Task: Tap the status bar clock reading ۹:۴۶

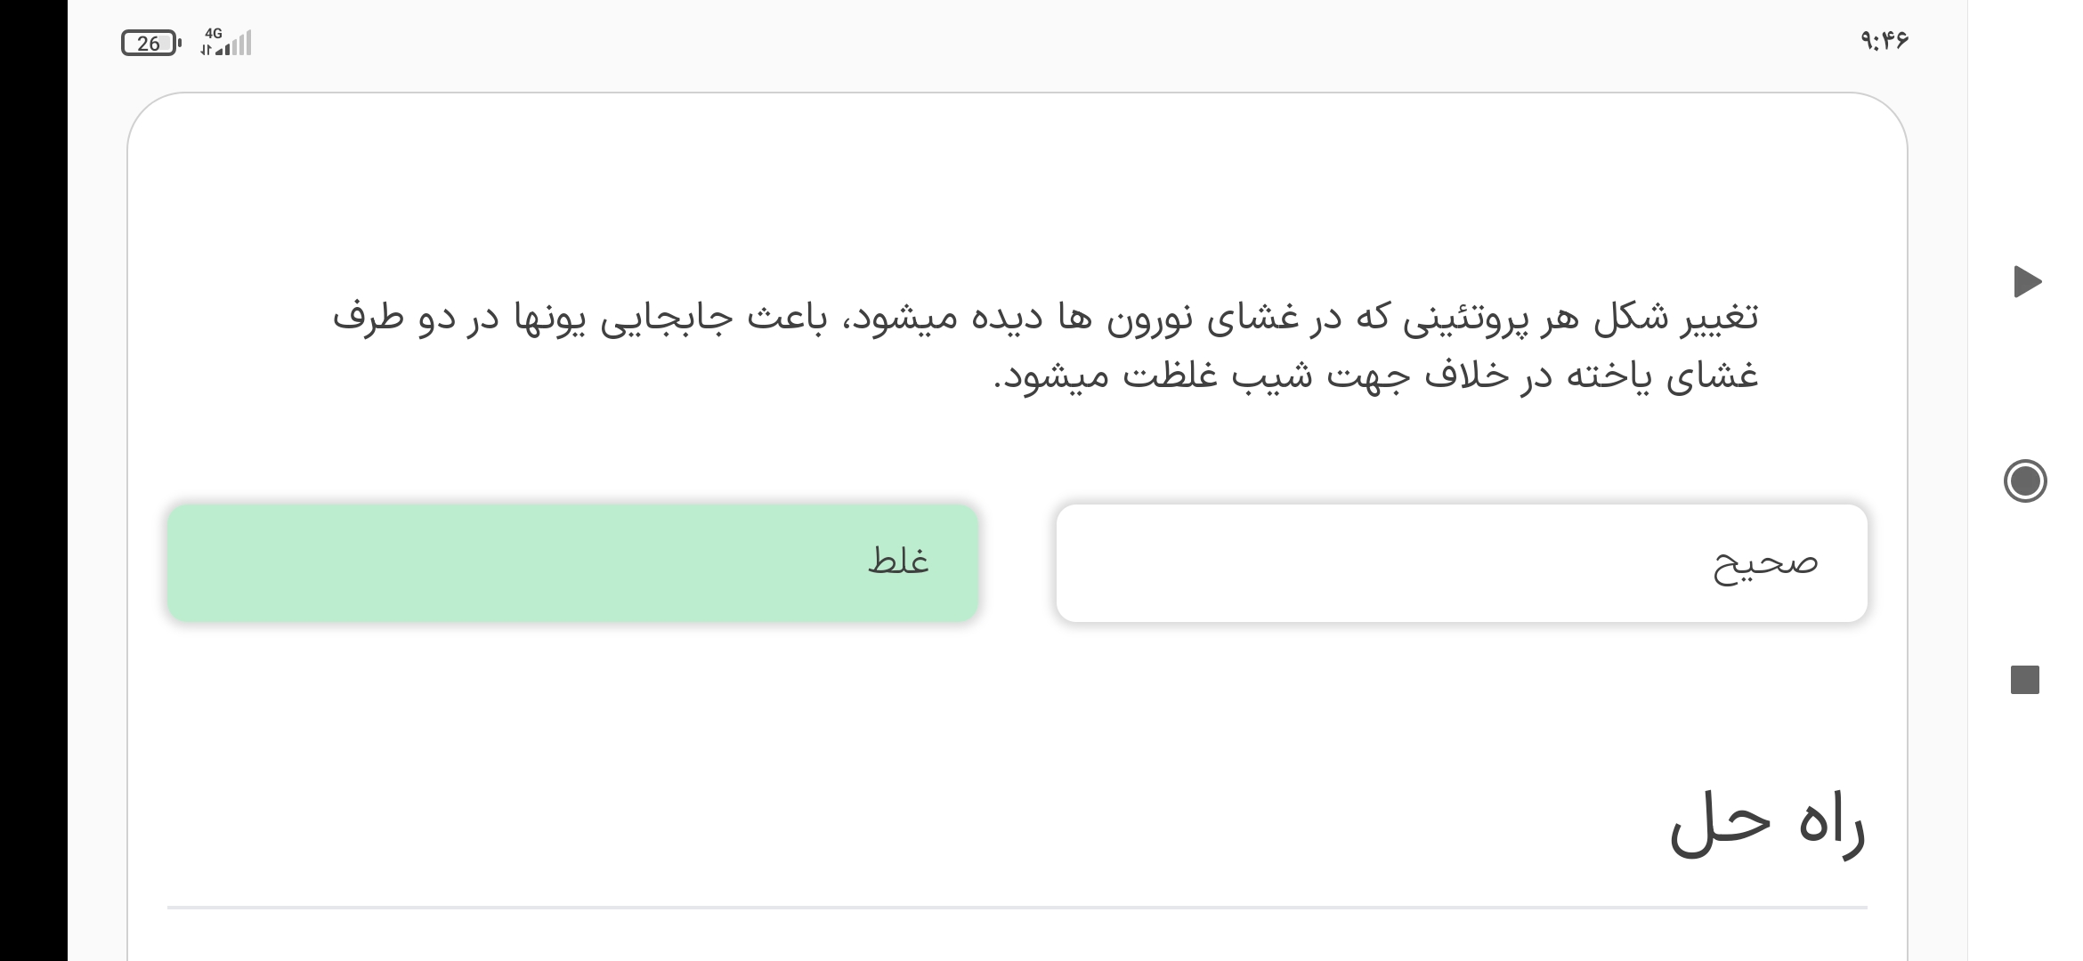Action: click(1884, 41)
